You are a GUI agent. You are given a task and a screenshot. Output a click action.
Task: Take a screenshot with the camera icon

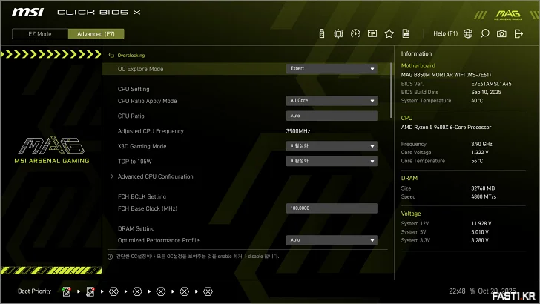501,33
